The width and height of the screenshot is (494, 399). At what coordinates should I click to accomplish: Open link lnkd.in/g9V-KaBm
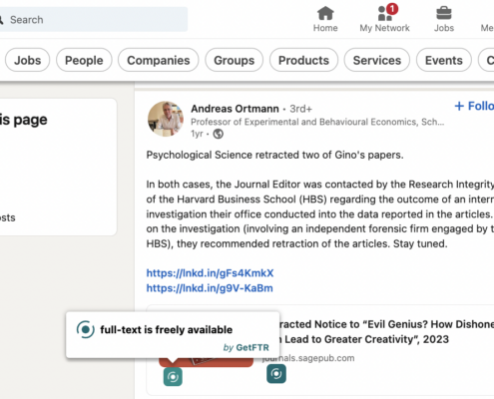(210, 288)
